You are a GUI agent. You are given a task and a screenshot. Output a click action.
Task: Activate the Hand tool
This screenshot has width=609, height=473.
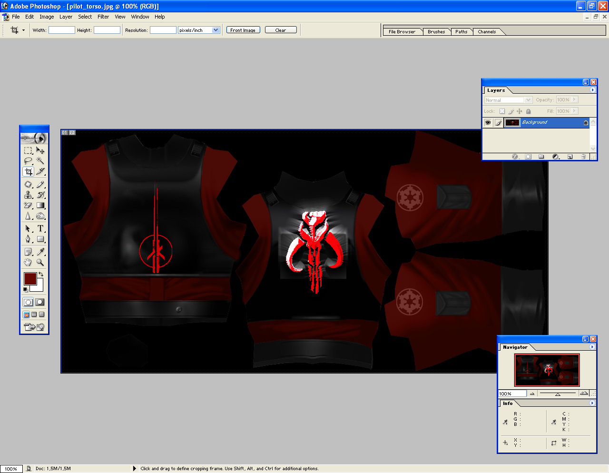28,263
